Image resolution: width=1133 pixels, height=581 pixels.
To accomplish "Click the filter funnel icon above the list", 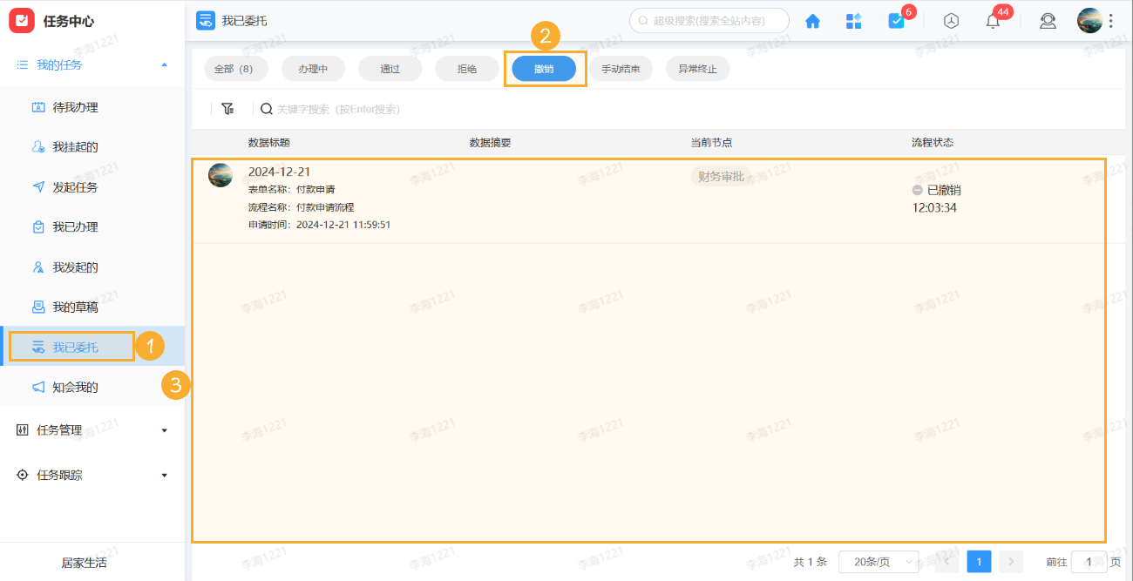I will (228, 108).
